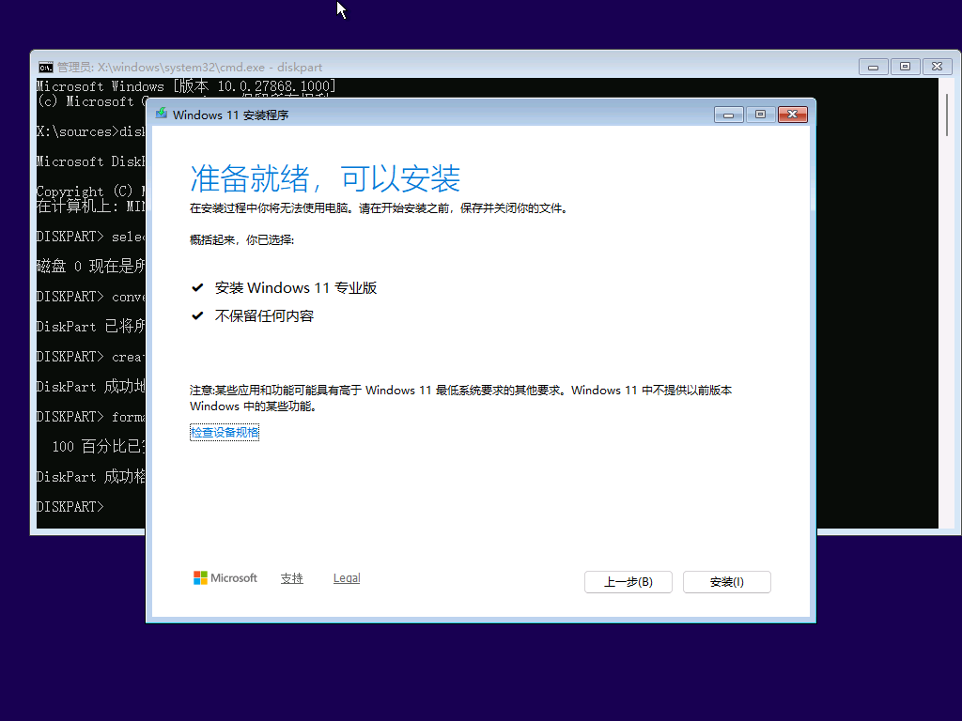The height and width of the screenshot is (721, 962).
Task: Click the Install (安装) button
Action: [x=726, y=582]
